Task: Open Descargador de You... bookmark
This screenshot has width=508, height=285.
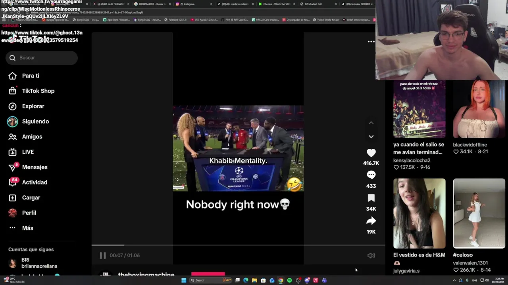Action: [x=296, y=20]
